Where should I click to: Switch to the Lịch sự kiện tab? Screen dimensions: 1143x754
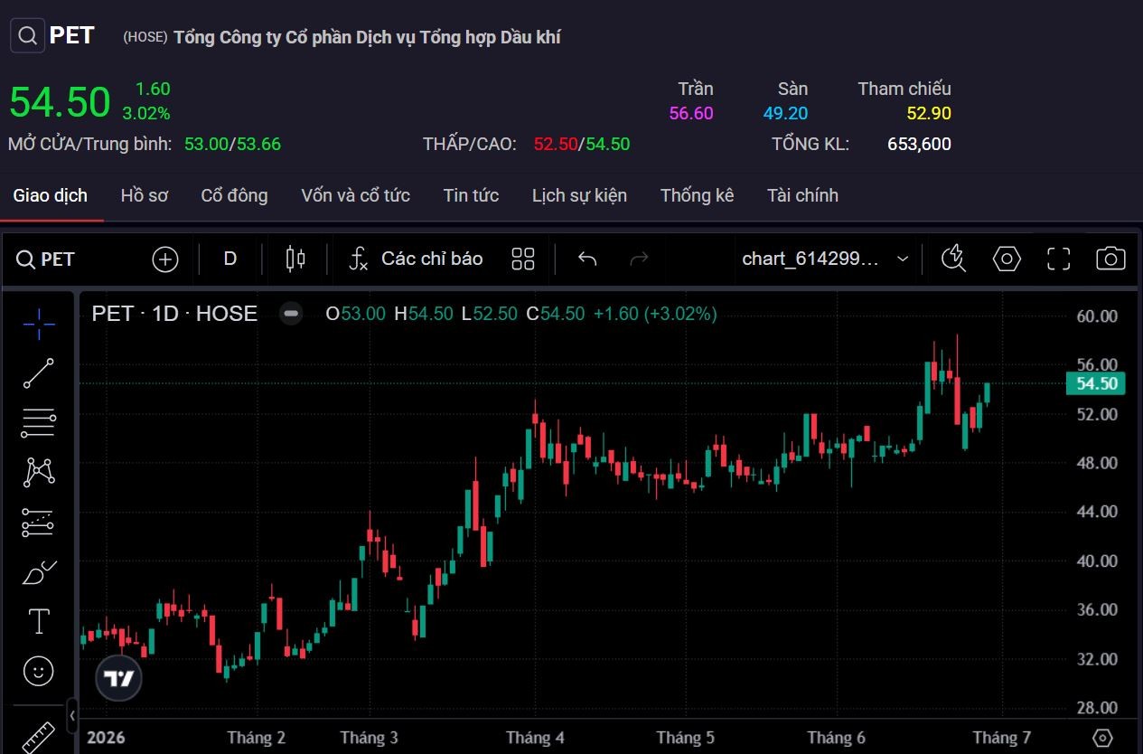579,195
